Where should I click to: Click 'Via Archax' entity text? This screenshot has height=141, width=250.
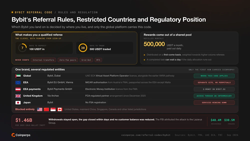click(x=53, y=96)
